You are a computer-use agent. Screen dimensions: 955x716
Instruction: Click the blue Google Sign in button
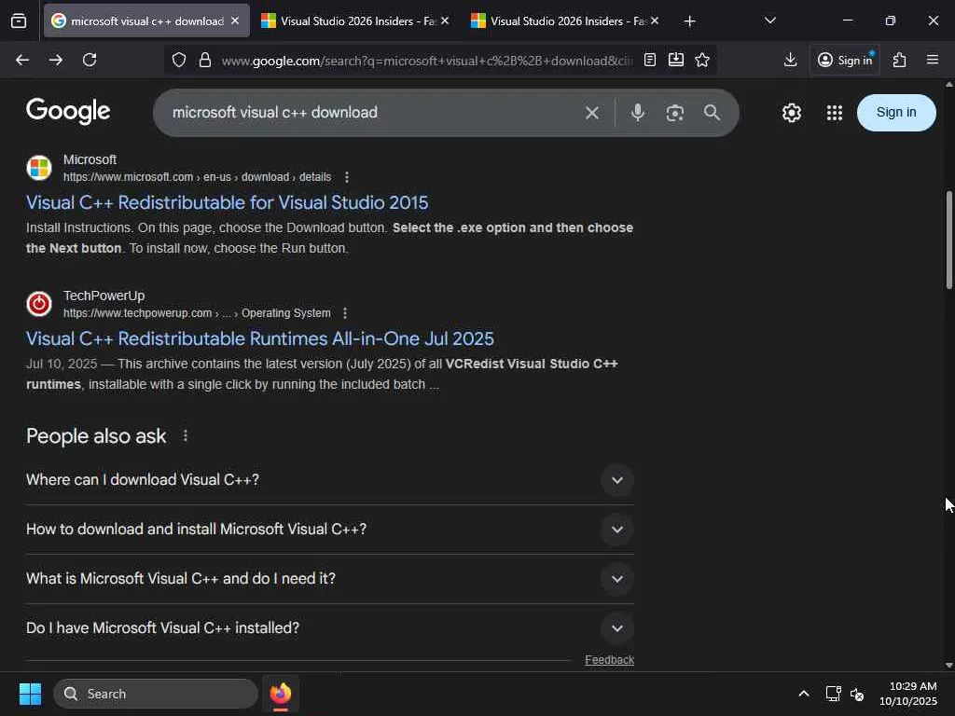[896, 113]
